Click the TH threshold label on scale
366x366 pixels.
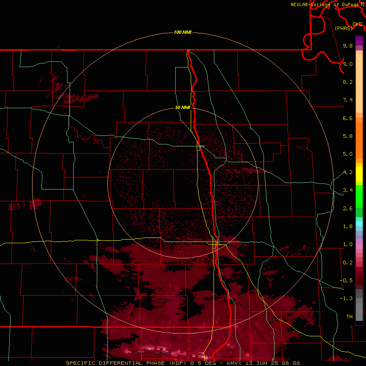pos(349,317)
